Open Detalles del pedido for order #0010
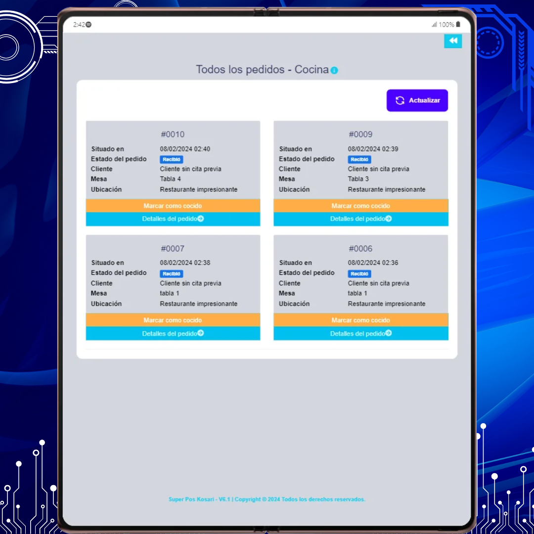 173,219
